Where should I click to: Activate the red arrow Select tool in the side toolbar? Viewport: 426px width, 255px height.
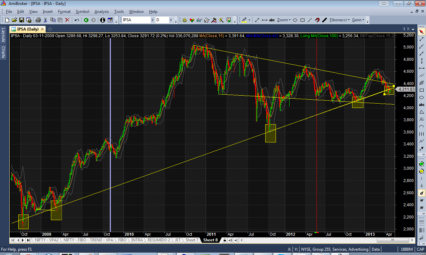click(x=422, y=32)
